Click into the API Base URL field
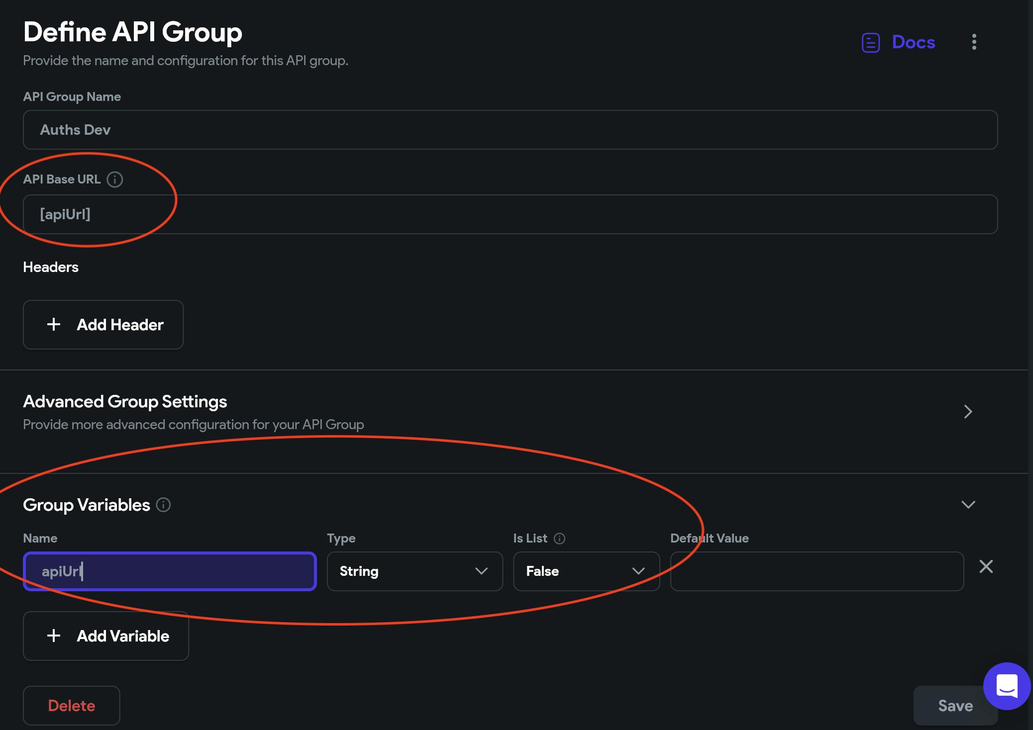 (x=510, y=214)
